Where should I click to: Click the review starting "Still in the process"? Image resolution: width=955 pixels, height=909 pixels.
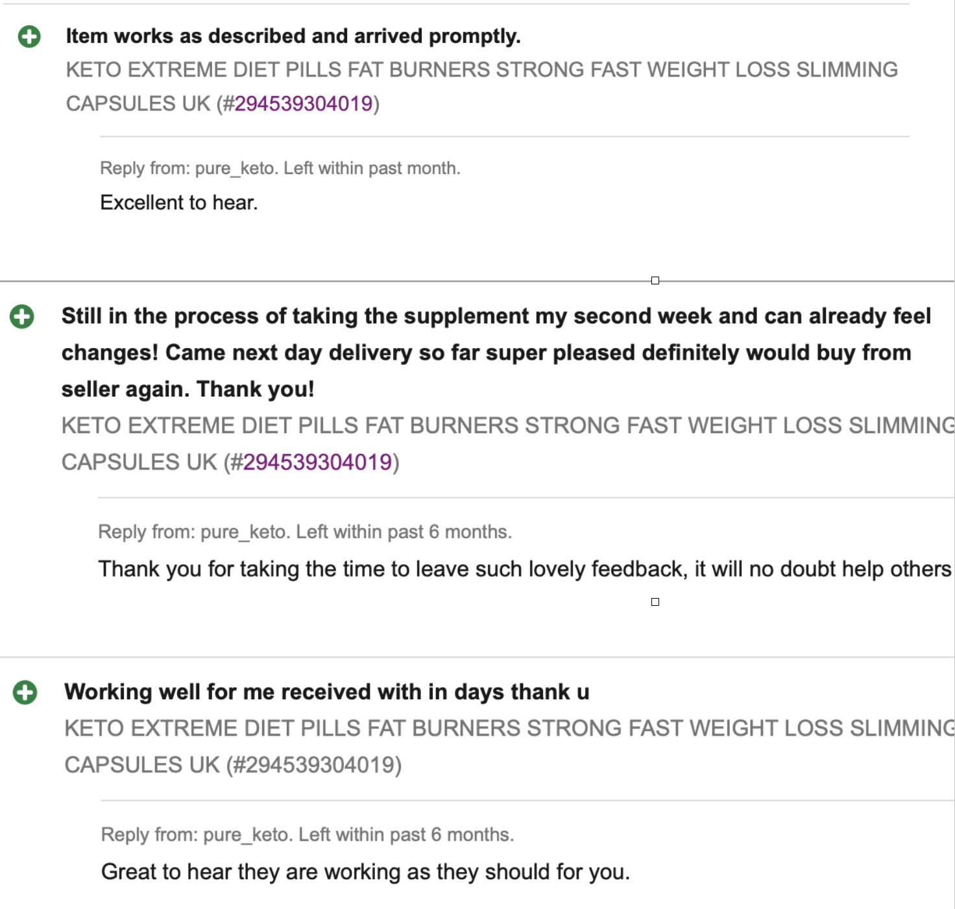point(496,353)
